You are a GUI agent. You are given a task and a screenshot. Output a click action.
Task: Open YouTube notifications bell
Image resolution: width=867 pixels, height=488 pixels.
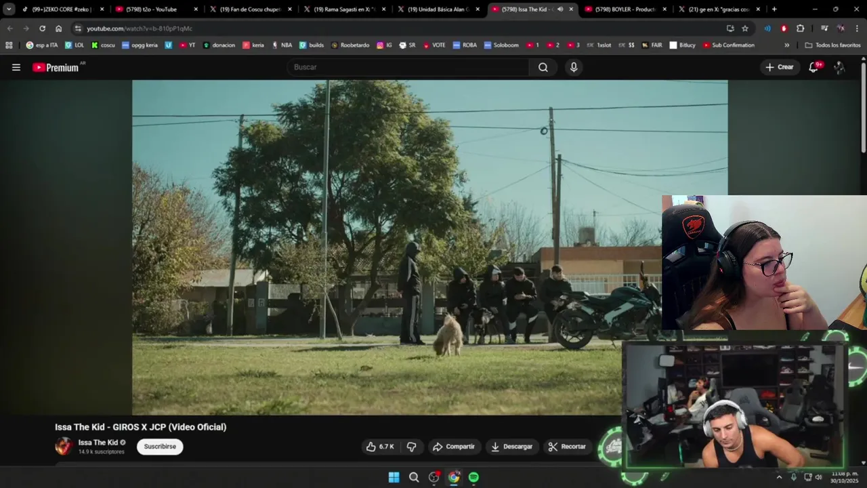(813, 67)
